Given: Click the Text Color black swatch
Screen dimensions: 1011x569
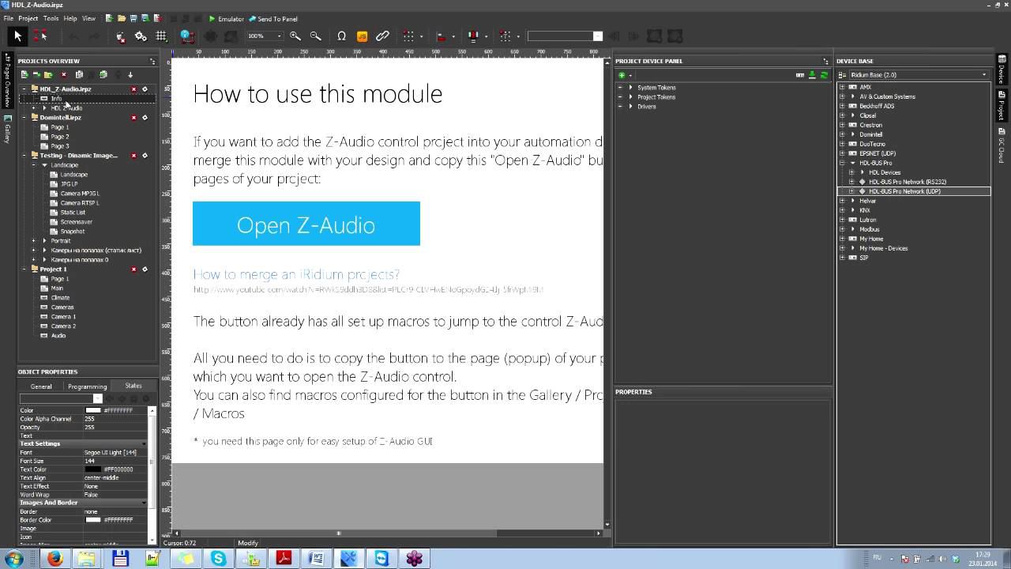Looking at the screenshot, I should (x=92, y=469).
